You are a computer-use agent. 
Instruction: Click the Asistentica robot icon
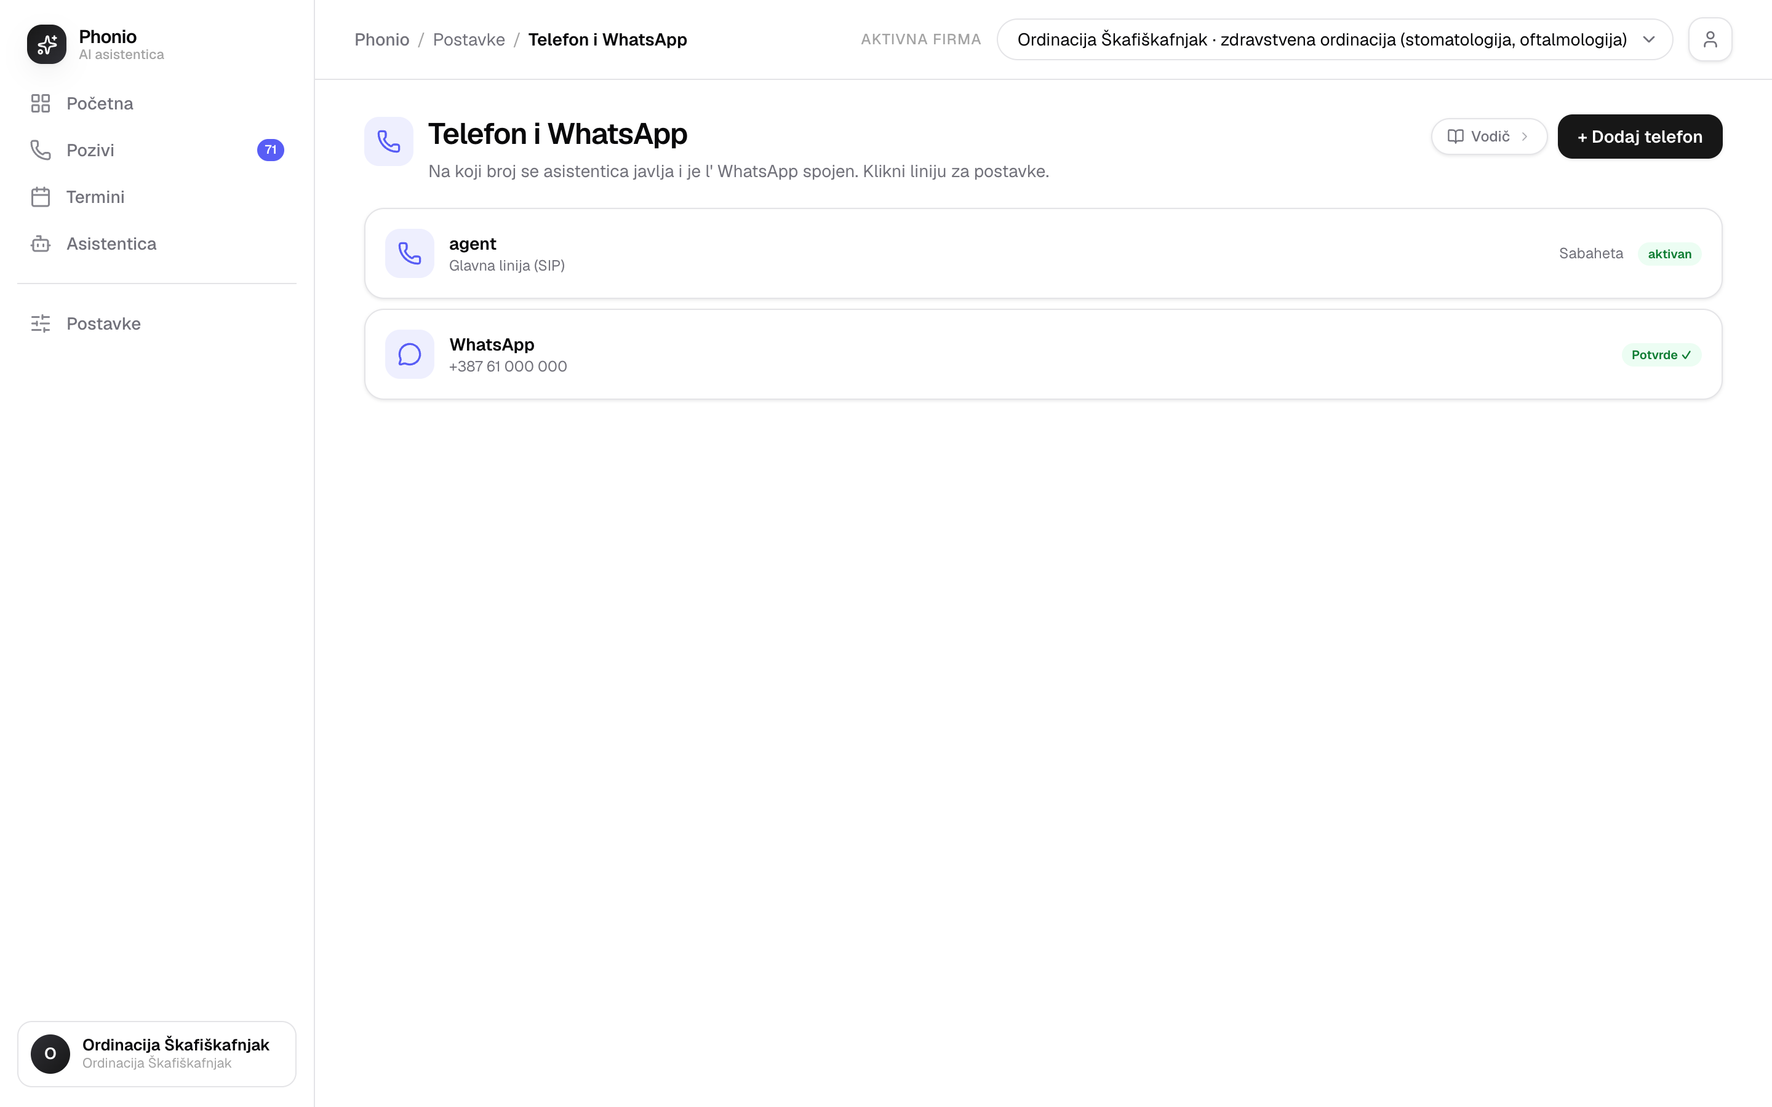pos(40,244)
